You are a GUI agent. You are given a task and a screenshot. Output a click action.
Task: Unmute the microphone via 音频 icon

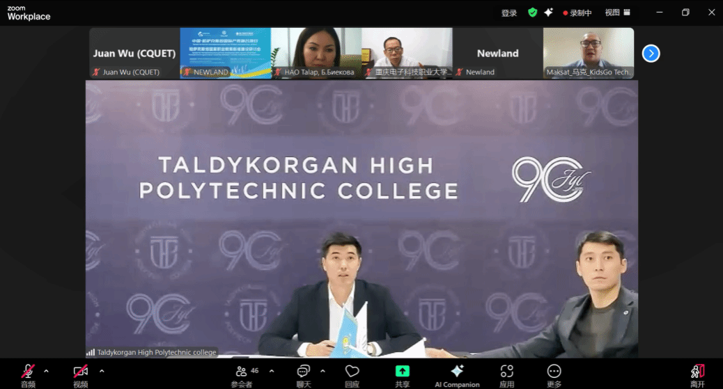28,372
